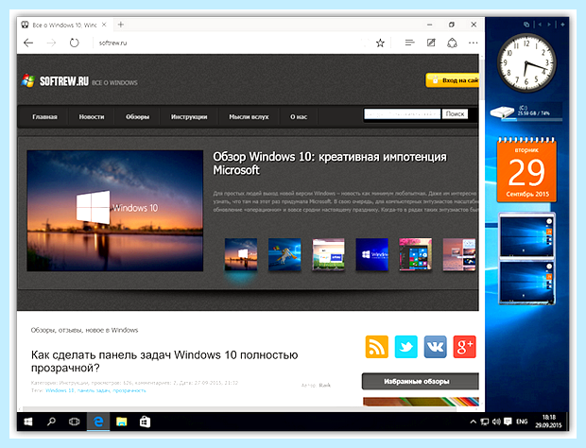Image resolution: width=586 pixels, height=448 pixels.
Task: Click the lower desktop slideshow thumbnail gadget
Action: (527, 282)
